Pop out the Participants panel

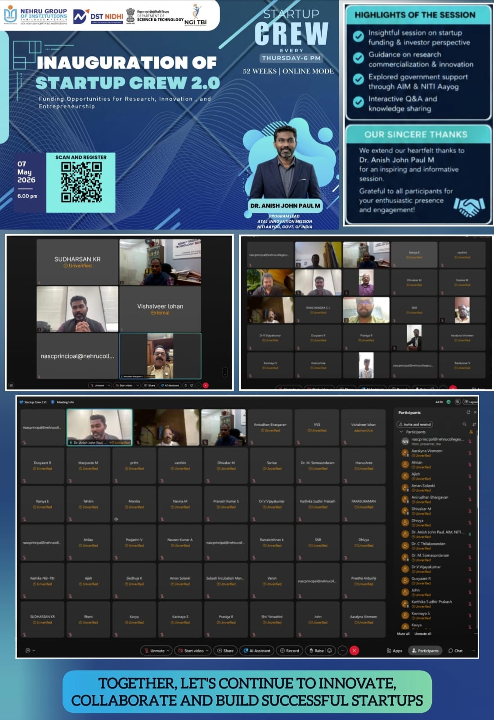(468, 412)
